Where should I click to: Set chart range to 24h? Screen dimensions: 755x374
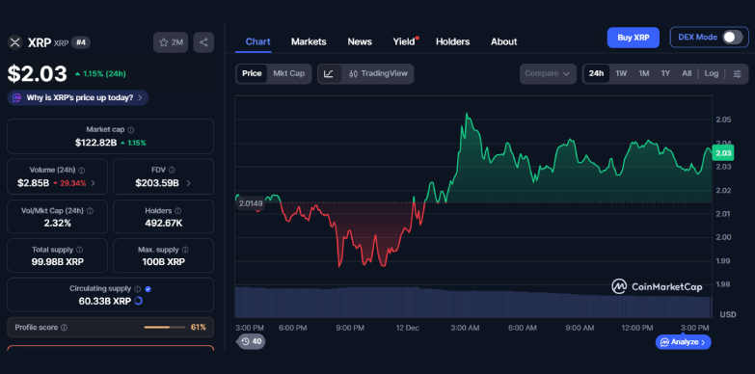coord(596,73)
